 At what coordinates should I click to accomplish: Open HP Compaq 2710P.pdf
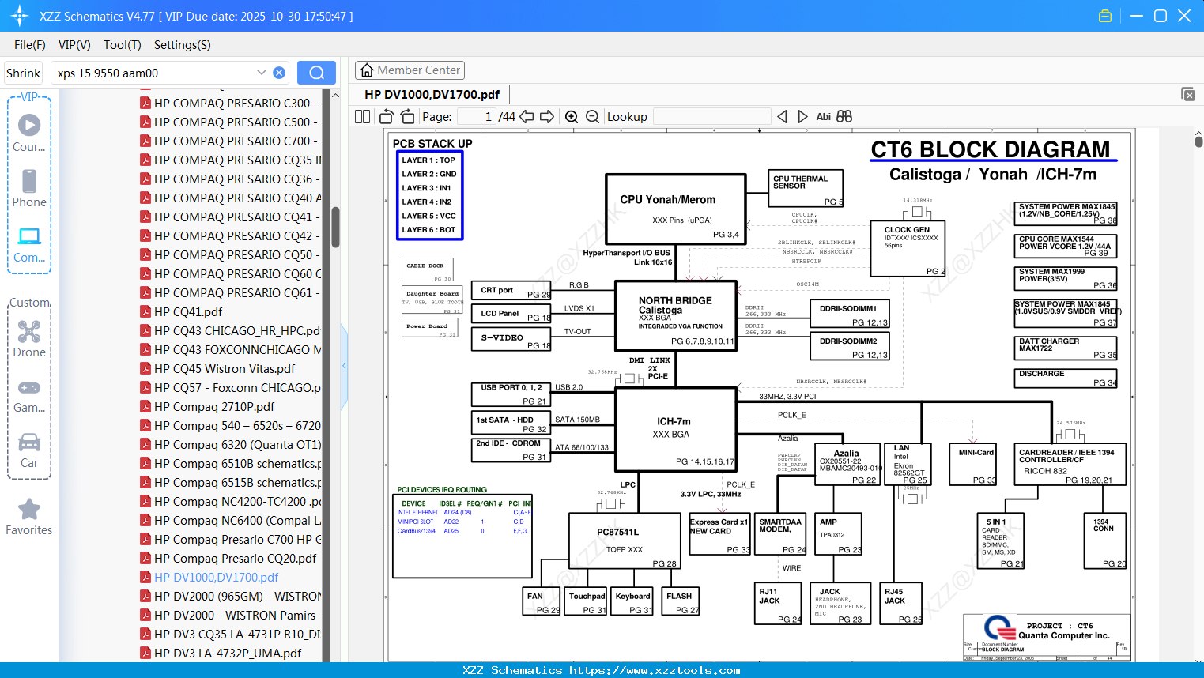pyautogui.click(x=208, y=406)
